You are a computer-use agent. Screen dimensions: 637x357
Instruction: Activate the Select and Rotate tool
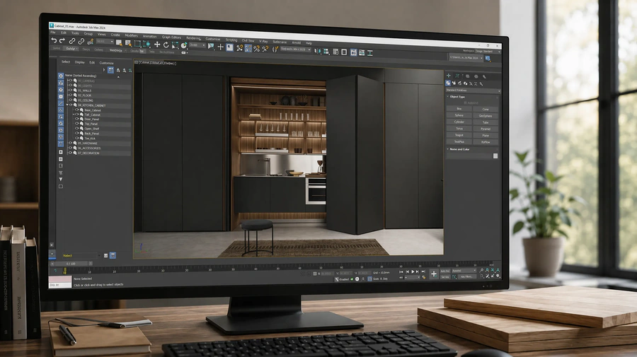tap(166, 45)
